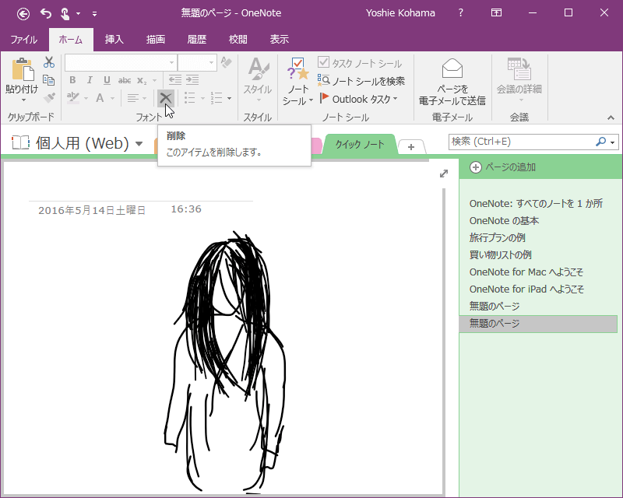
Task: Click the Undo icon
Action: (46, 14)
